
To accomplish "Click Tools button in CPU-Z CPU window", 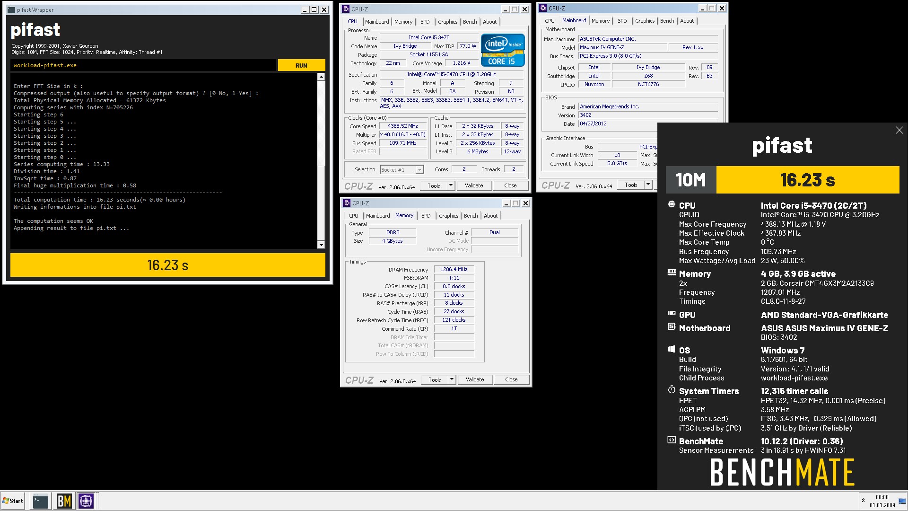I will click(x=434, y=185).
